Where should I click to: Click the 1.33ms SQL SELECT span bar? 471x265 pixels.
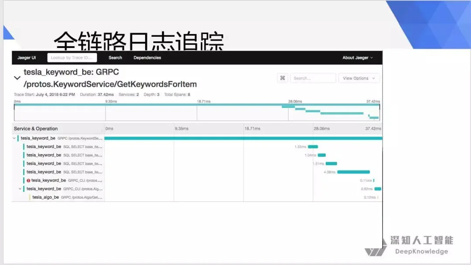pos(313,147)
